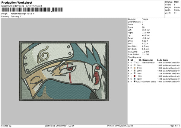Click the 'EndY:' label
This screenshot has height=128, width=181.
click(130, 43)
